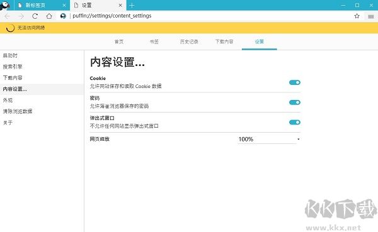This screenshot has height=232, width=378.
Task: Bookmark this page with the star icon
Action: [357, 16]
